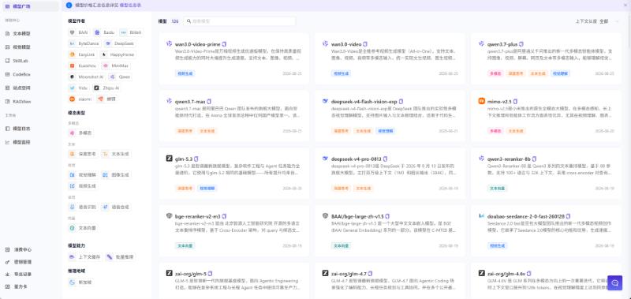The height and width of the screenshot is (299, 631).
Task: Click the model search input field
Action: (240, 21)
